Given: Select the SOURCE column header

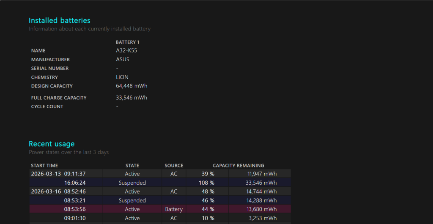Looking at the screenshot, I should (x=174, y=166).
